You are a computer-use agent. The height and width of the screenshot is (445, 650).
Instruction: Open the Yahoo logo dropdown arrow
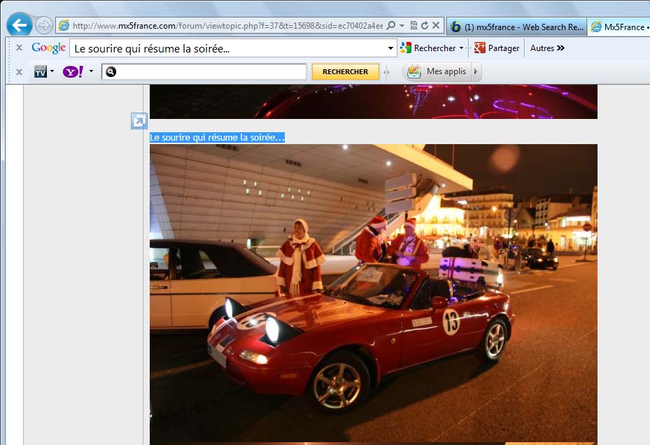[x=91, y=71]
